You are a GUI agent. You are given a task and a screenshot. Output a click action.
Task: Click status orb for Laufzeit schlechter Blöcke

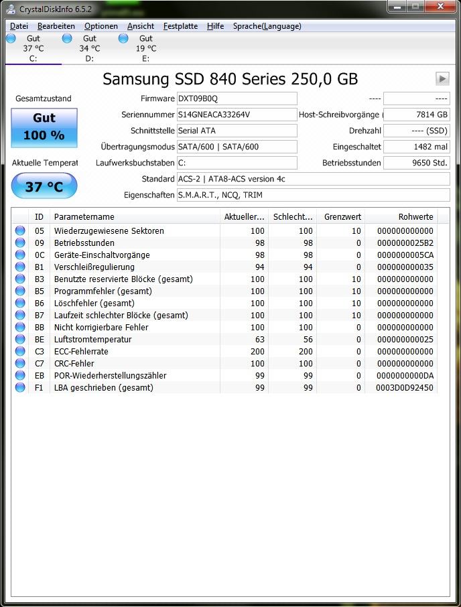click(x=20, y=315)
